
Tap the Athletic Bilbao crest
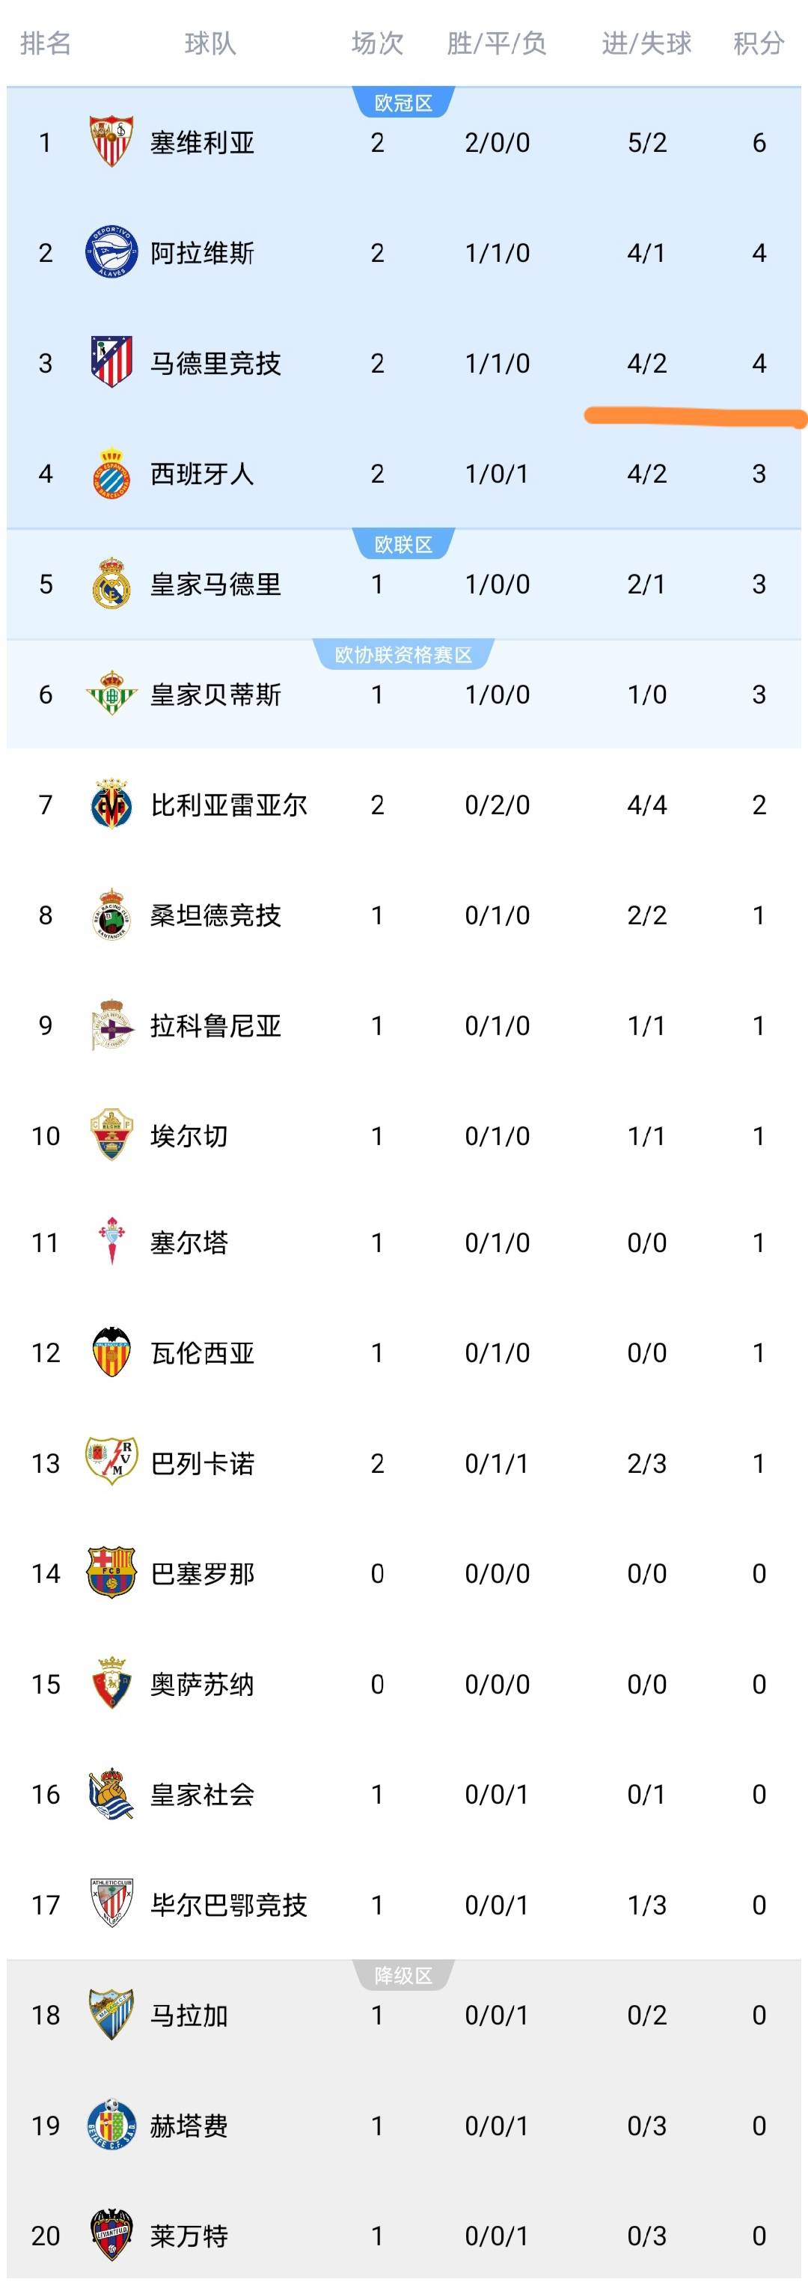pos(111,1905)
